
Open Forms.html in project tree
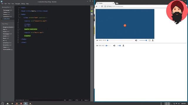6,32
